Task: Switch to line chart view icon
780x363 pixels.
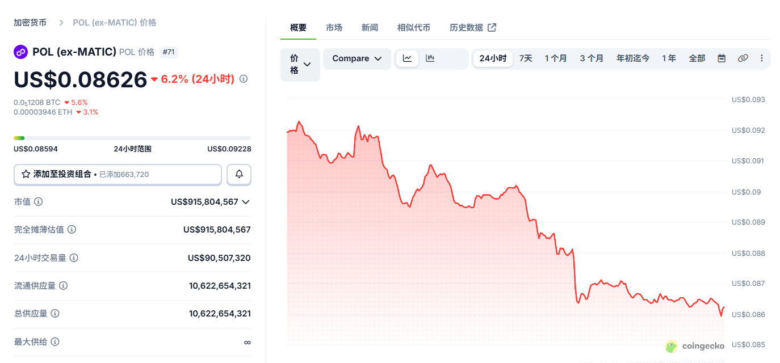Action: click(x=407, y=58)
